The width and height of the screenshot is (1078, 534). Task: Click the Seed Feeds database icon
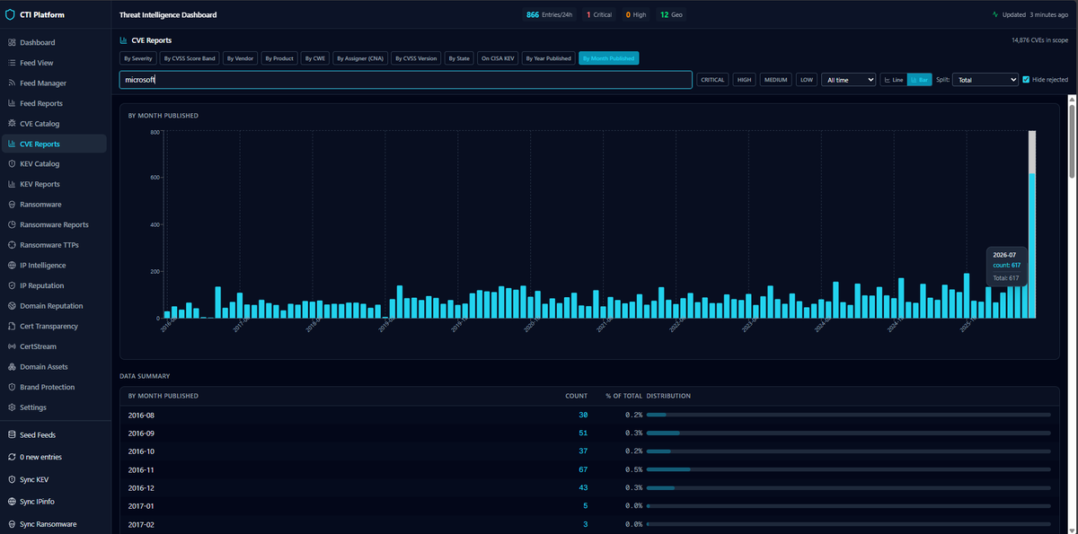coord(11,434)
